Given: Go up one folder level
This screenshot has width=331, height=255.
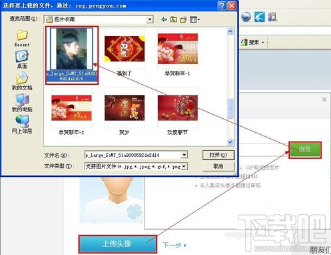Looking at the screenshot, I should (x=174, y=19).
